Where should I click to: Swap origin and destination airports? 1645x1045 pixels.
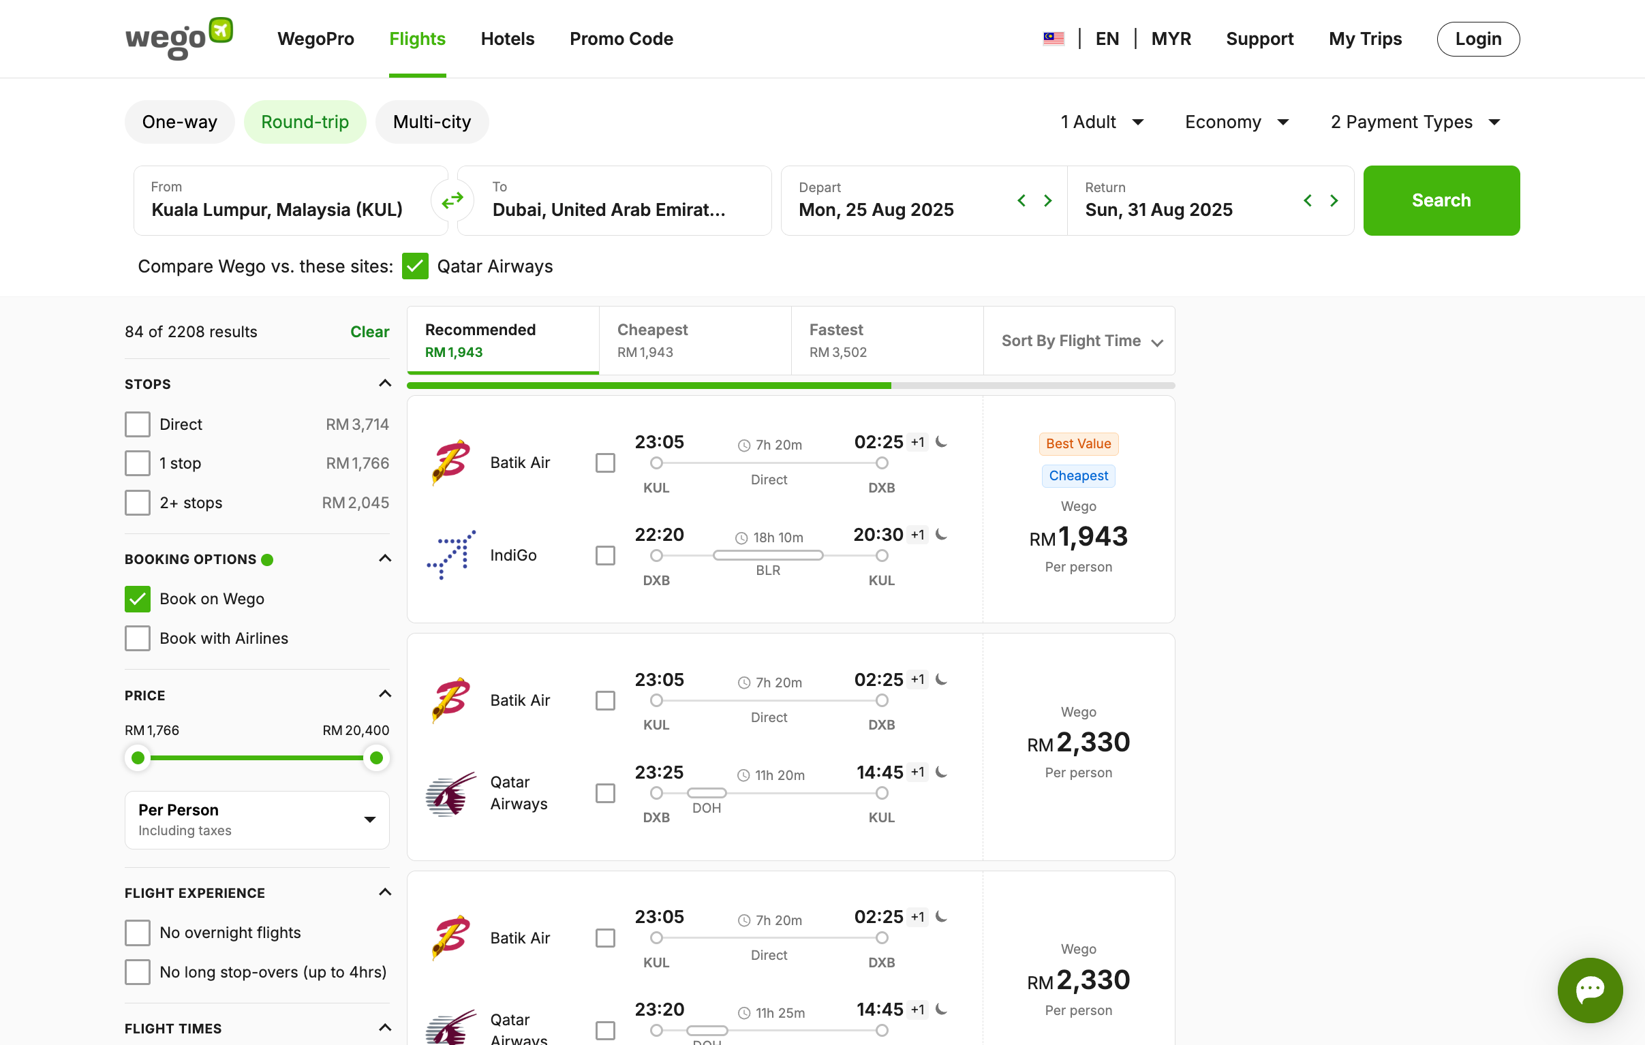pos(452,200)
